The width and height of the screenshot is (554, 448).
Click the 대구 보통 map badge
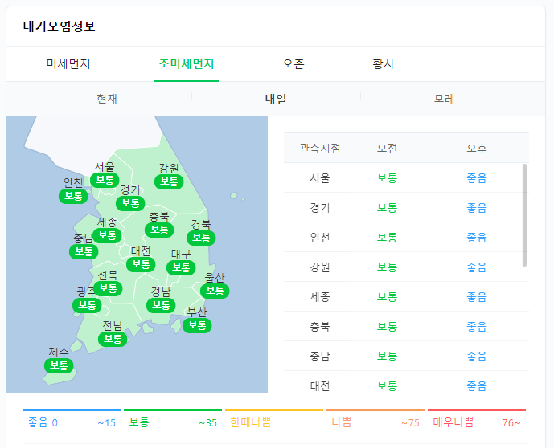coord(181,267)
